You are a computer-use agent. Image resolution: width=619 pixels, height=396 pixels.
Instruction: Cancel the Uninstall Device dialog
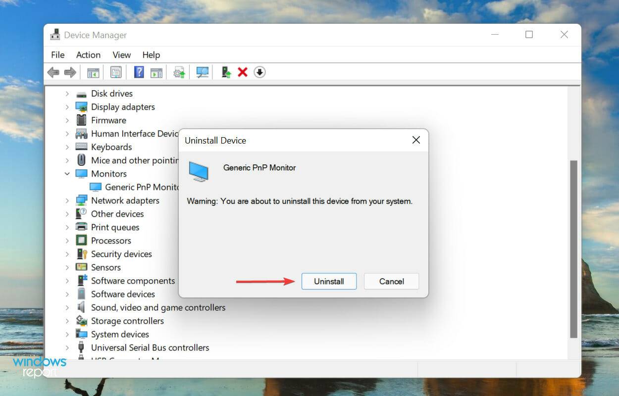(391, 281)
